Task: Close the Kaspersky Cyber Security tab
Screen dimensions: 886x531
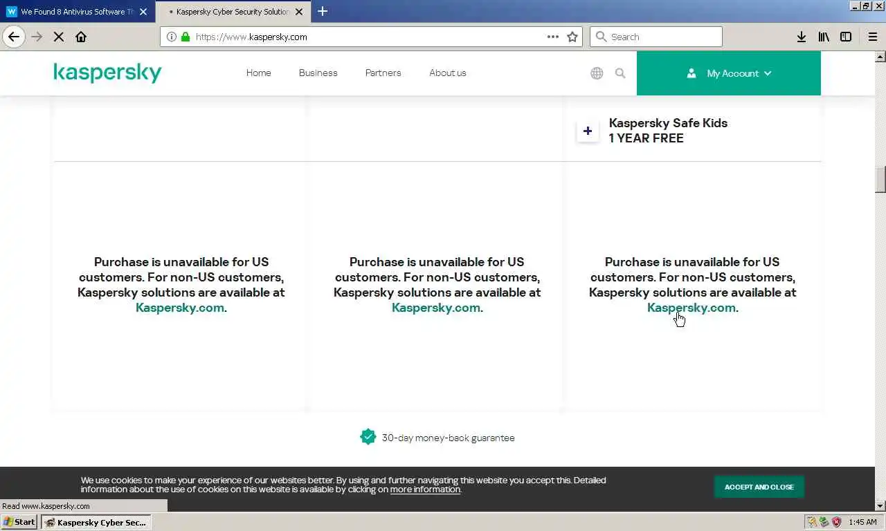Action: [299, 12]
